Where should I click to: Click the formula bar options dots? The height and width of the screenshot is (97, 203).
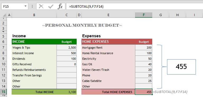tap(32, 6)
